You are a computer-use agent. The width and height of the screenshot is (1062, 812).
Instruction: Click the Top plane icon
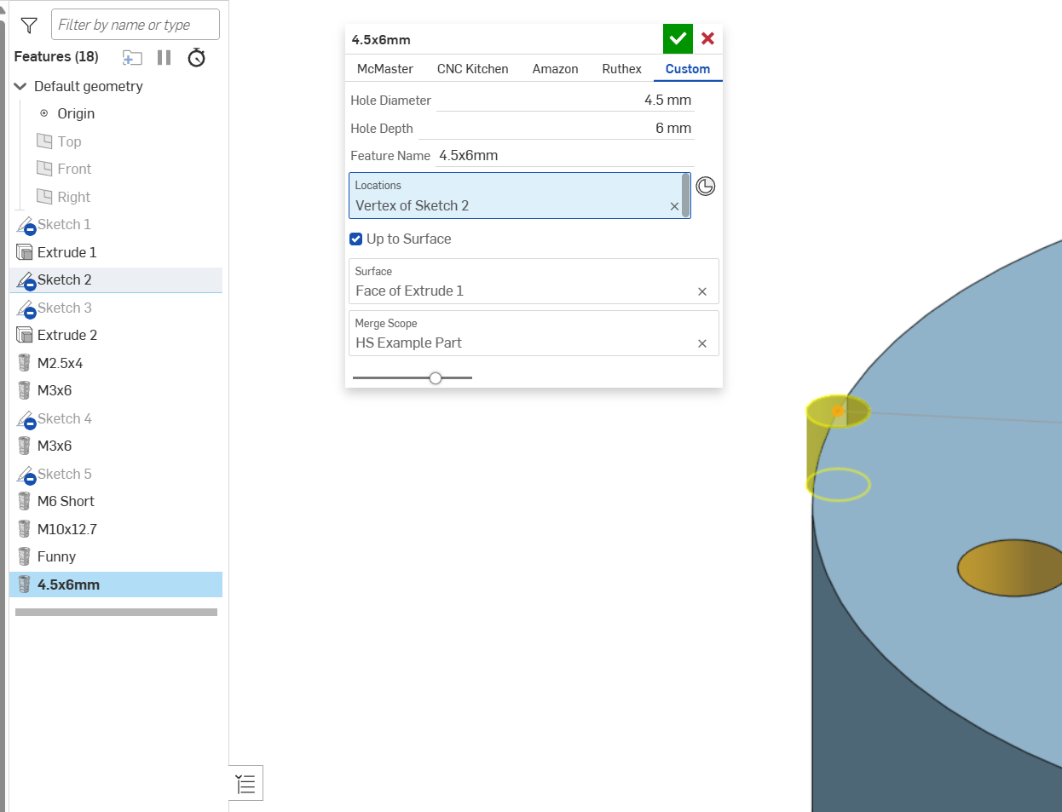point(44,141)
